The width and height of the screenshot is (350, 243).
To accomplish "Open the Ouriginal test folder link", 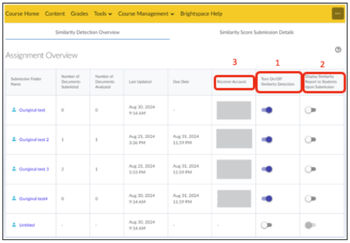I will click(x=32, y=110).
